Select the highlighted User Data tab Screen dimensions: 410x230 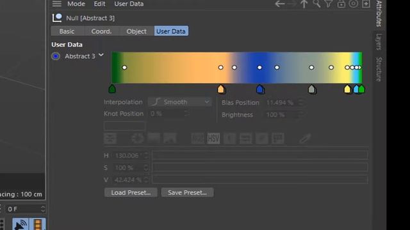[x=171, y=31]
